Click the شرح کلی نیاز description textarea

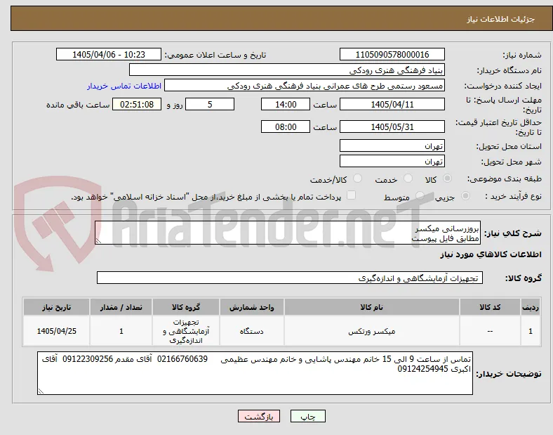point(288,233)
